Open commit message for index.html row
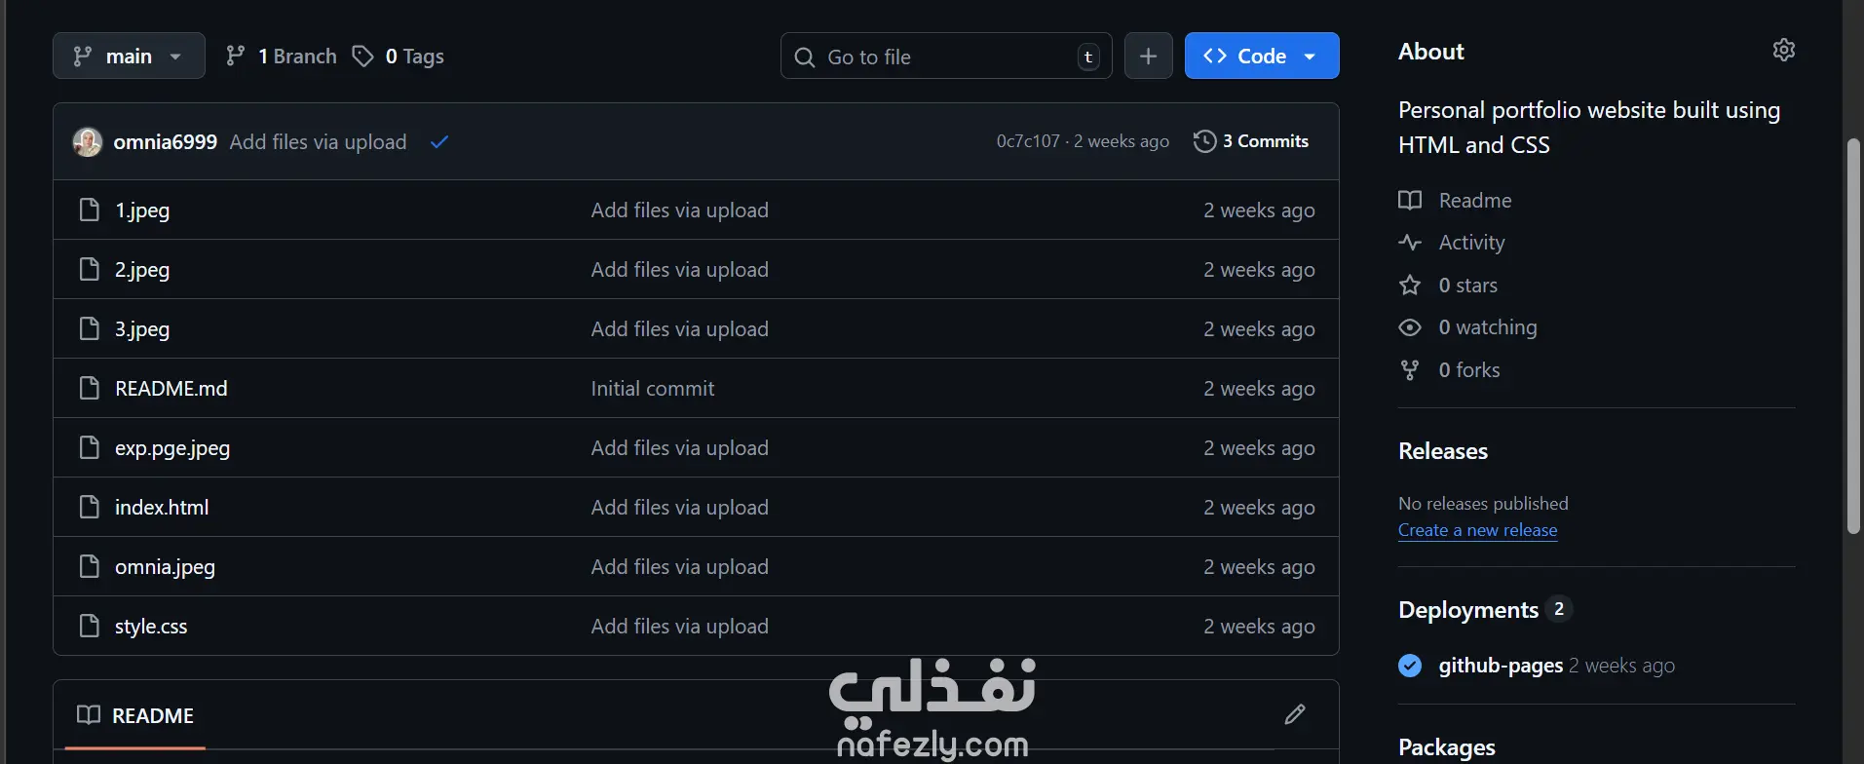 680,508
